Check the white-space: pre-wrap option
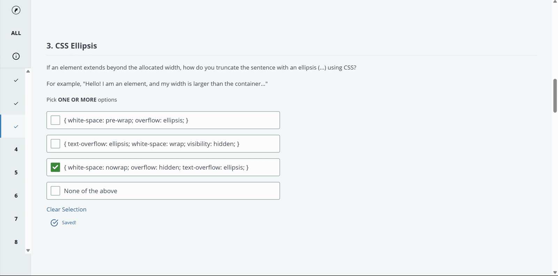The height and width of the screenshot is (276, 558). [x=55, y=120]
